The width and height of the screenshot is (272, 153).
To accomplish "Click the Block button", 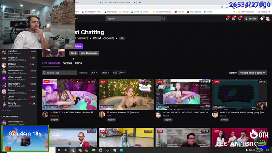I will point(74,53).
